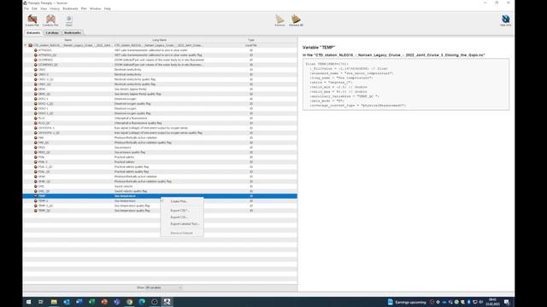Collapse the CTD_station dataset tree node
This screenshot has width=547, height=307.
tap(26, 45)
